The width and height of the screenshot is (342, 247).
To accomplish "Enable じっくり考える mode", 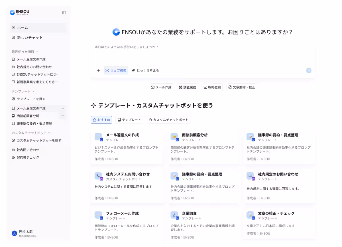I will click(145, 70).
